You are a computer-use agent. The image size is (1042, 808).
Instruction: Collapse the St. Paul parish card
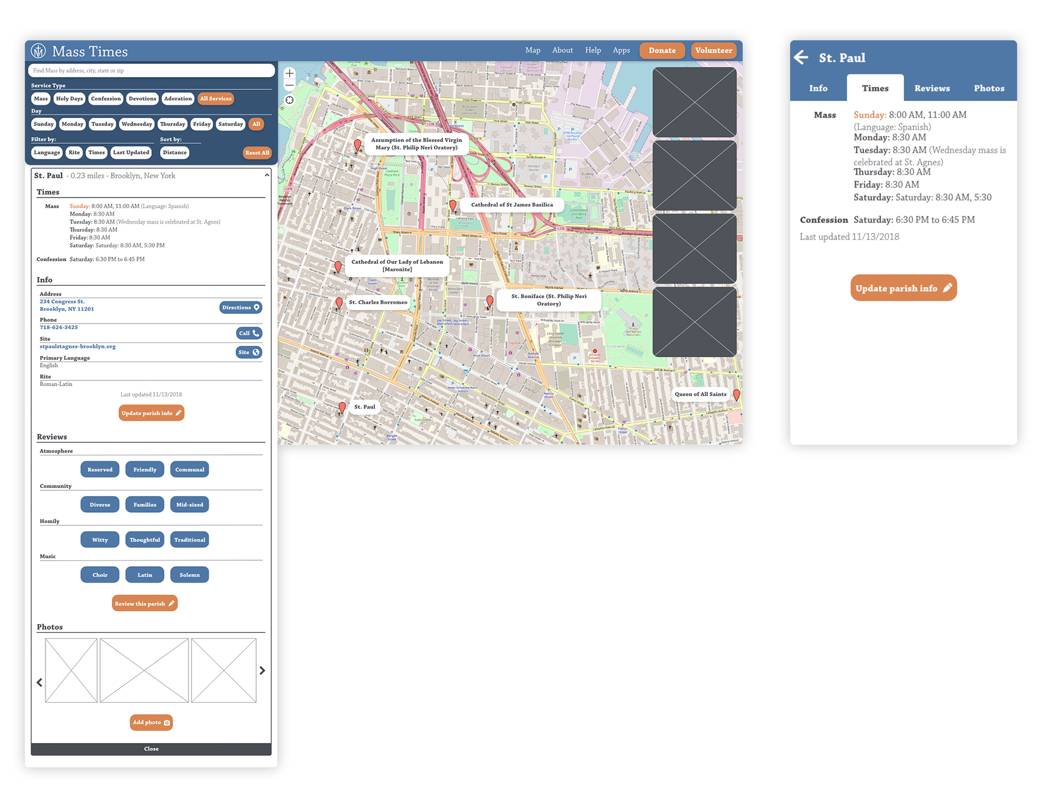267,175
